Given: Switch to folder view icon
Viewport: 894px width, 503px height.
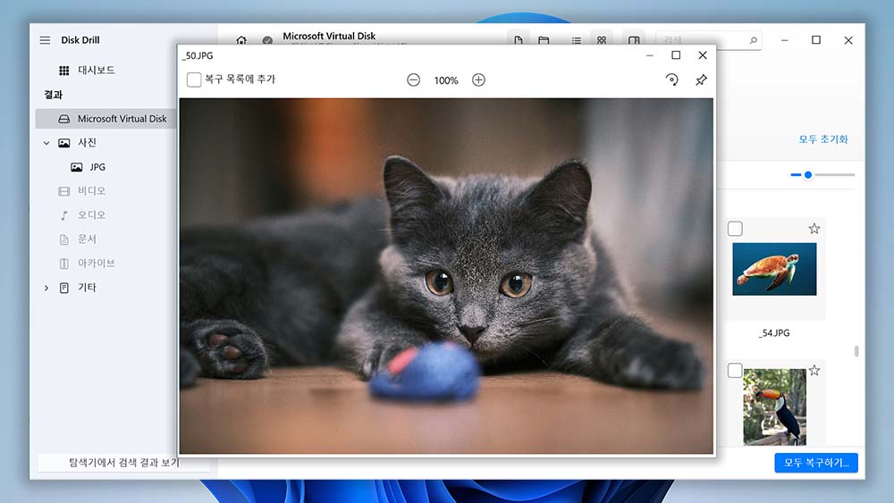Looking at the screenshot, I should 544,40.
